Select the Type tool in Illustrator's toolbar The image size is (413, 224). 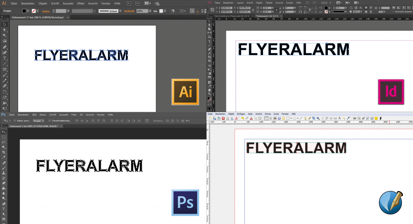click(x=4, y=58)
